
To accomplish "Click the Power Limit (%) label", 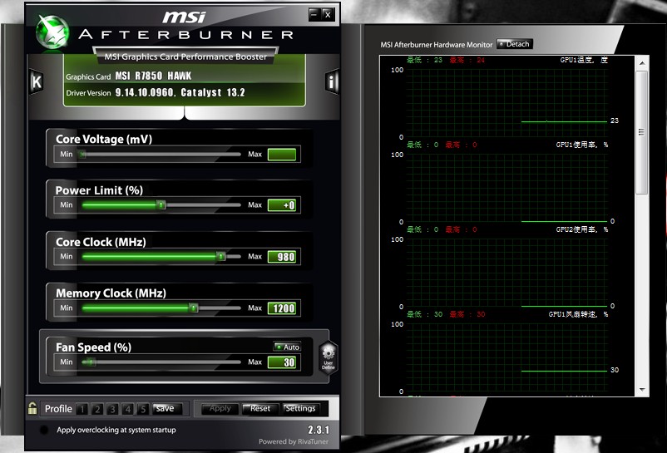I will pos(99,190).
